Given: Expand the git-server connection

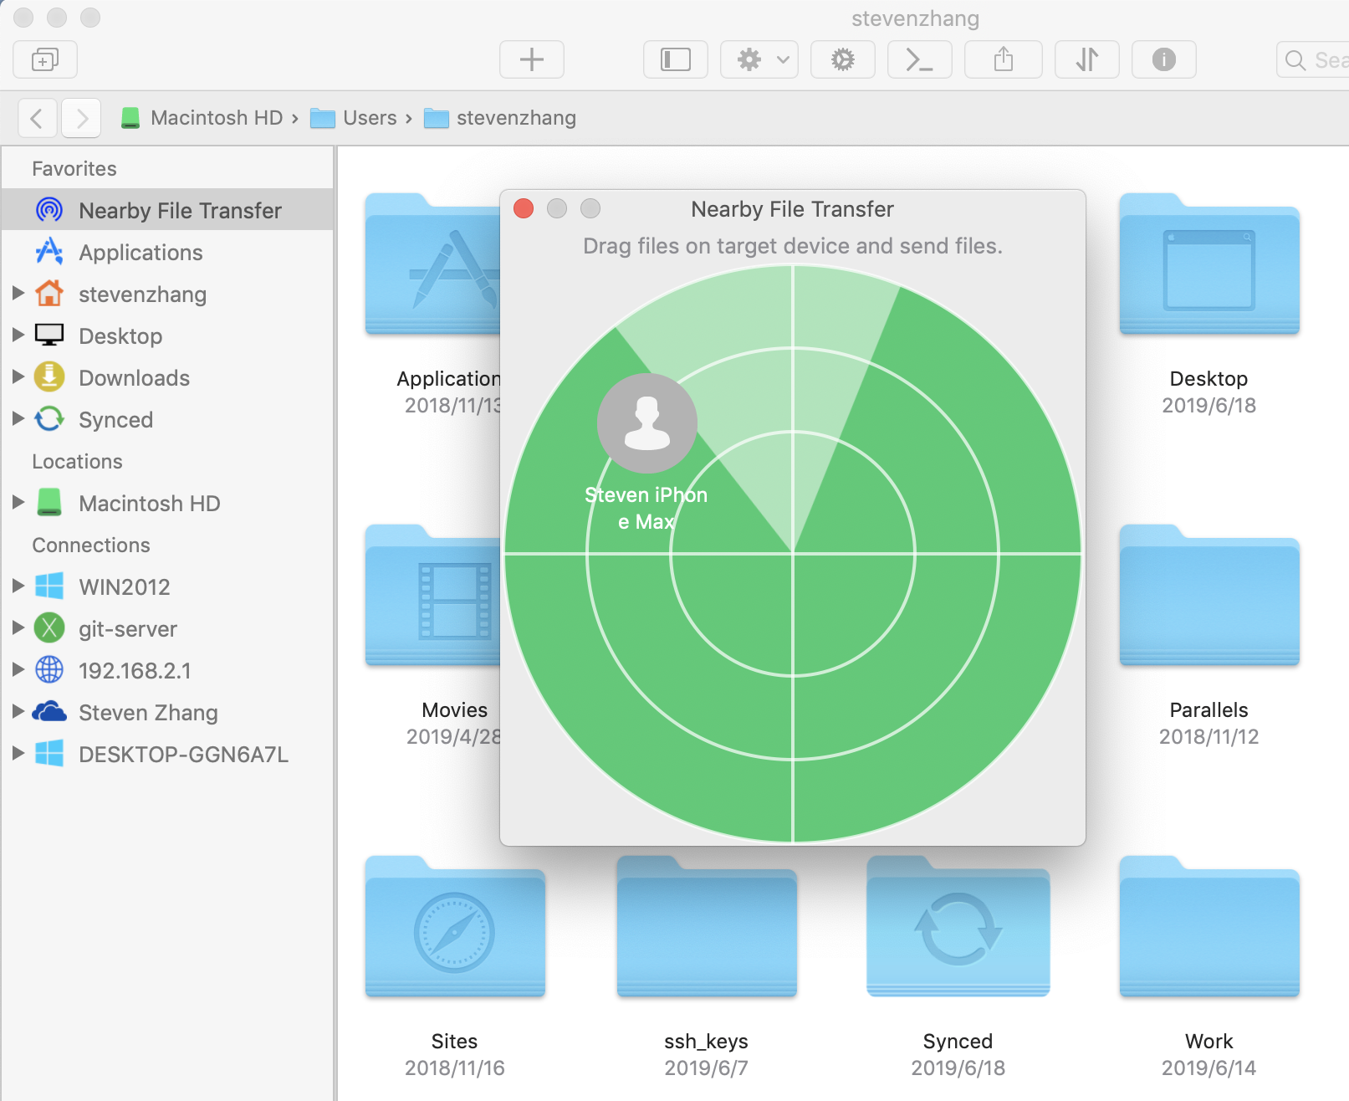Looking at the screenshot, I should point(18,627).
